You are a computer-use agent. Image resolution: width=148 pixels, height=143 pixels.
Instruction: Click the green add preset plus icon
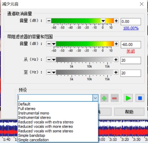click(x=104, y=98)
